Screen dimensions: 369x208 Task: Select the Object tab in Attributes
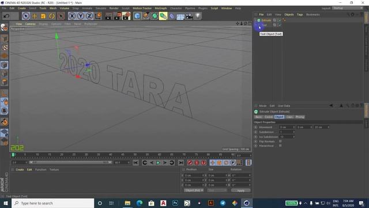pos(279,117)
